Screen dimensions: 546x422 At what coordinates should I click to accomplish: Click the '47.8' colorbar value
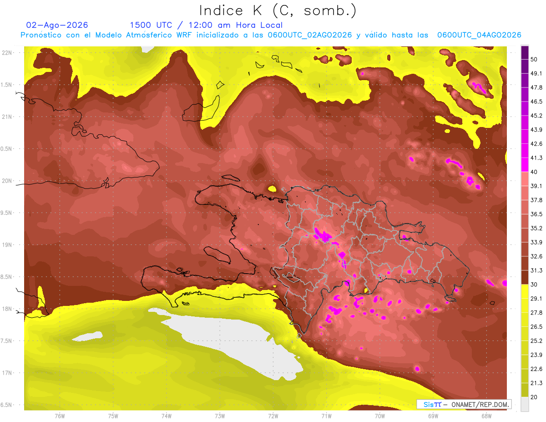pos(536,87)
